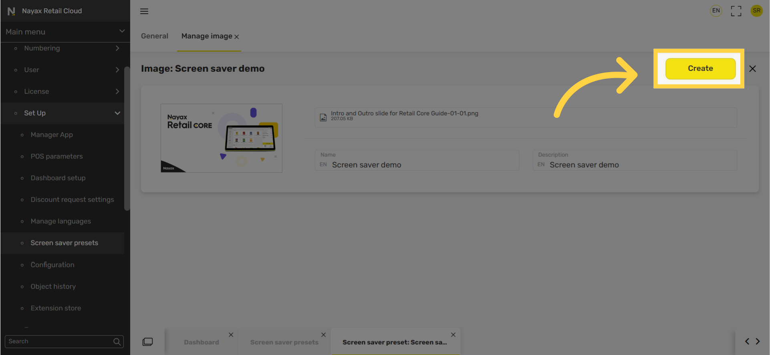Image resolution: width=770 pixels, height=355 pixels.
Task: Open Manage languages in the sidebar
Action: pos(61,221)
